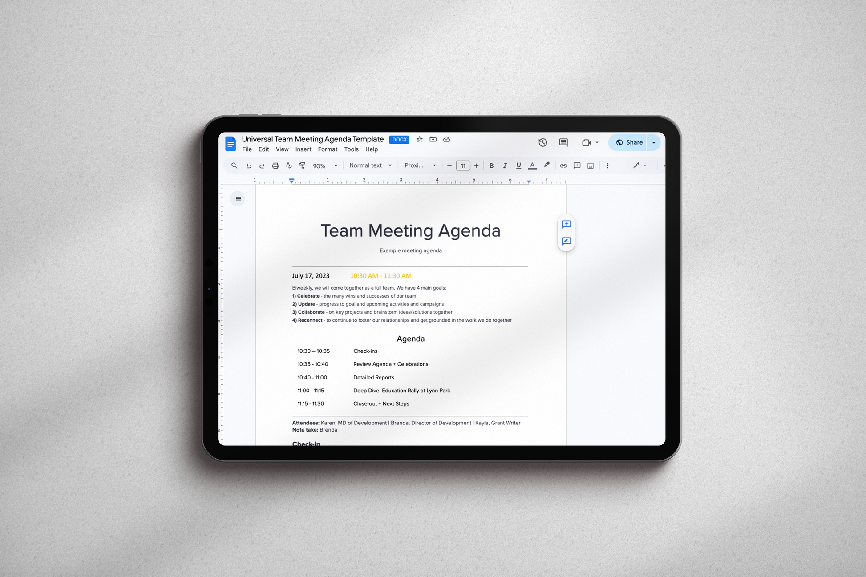Click the Attendees line
The width and height of the screenshot is (866, 577).
point(406,423)
